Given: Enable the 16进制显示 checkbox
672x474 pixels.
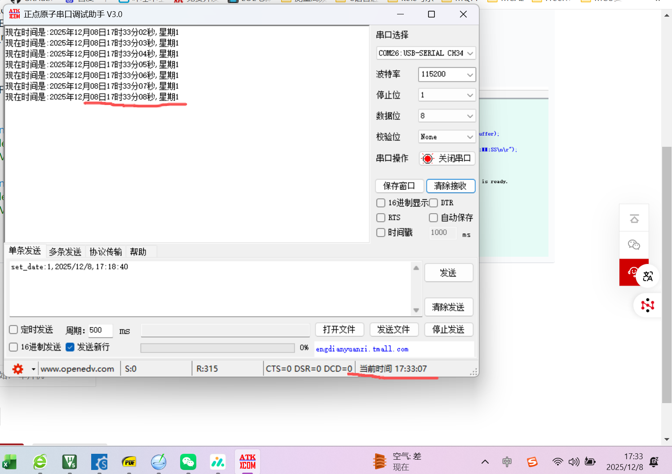Looking at the screenshot, I should (x=381, y=203).
